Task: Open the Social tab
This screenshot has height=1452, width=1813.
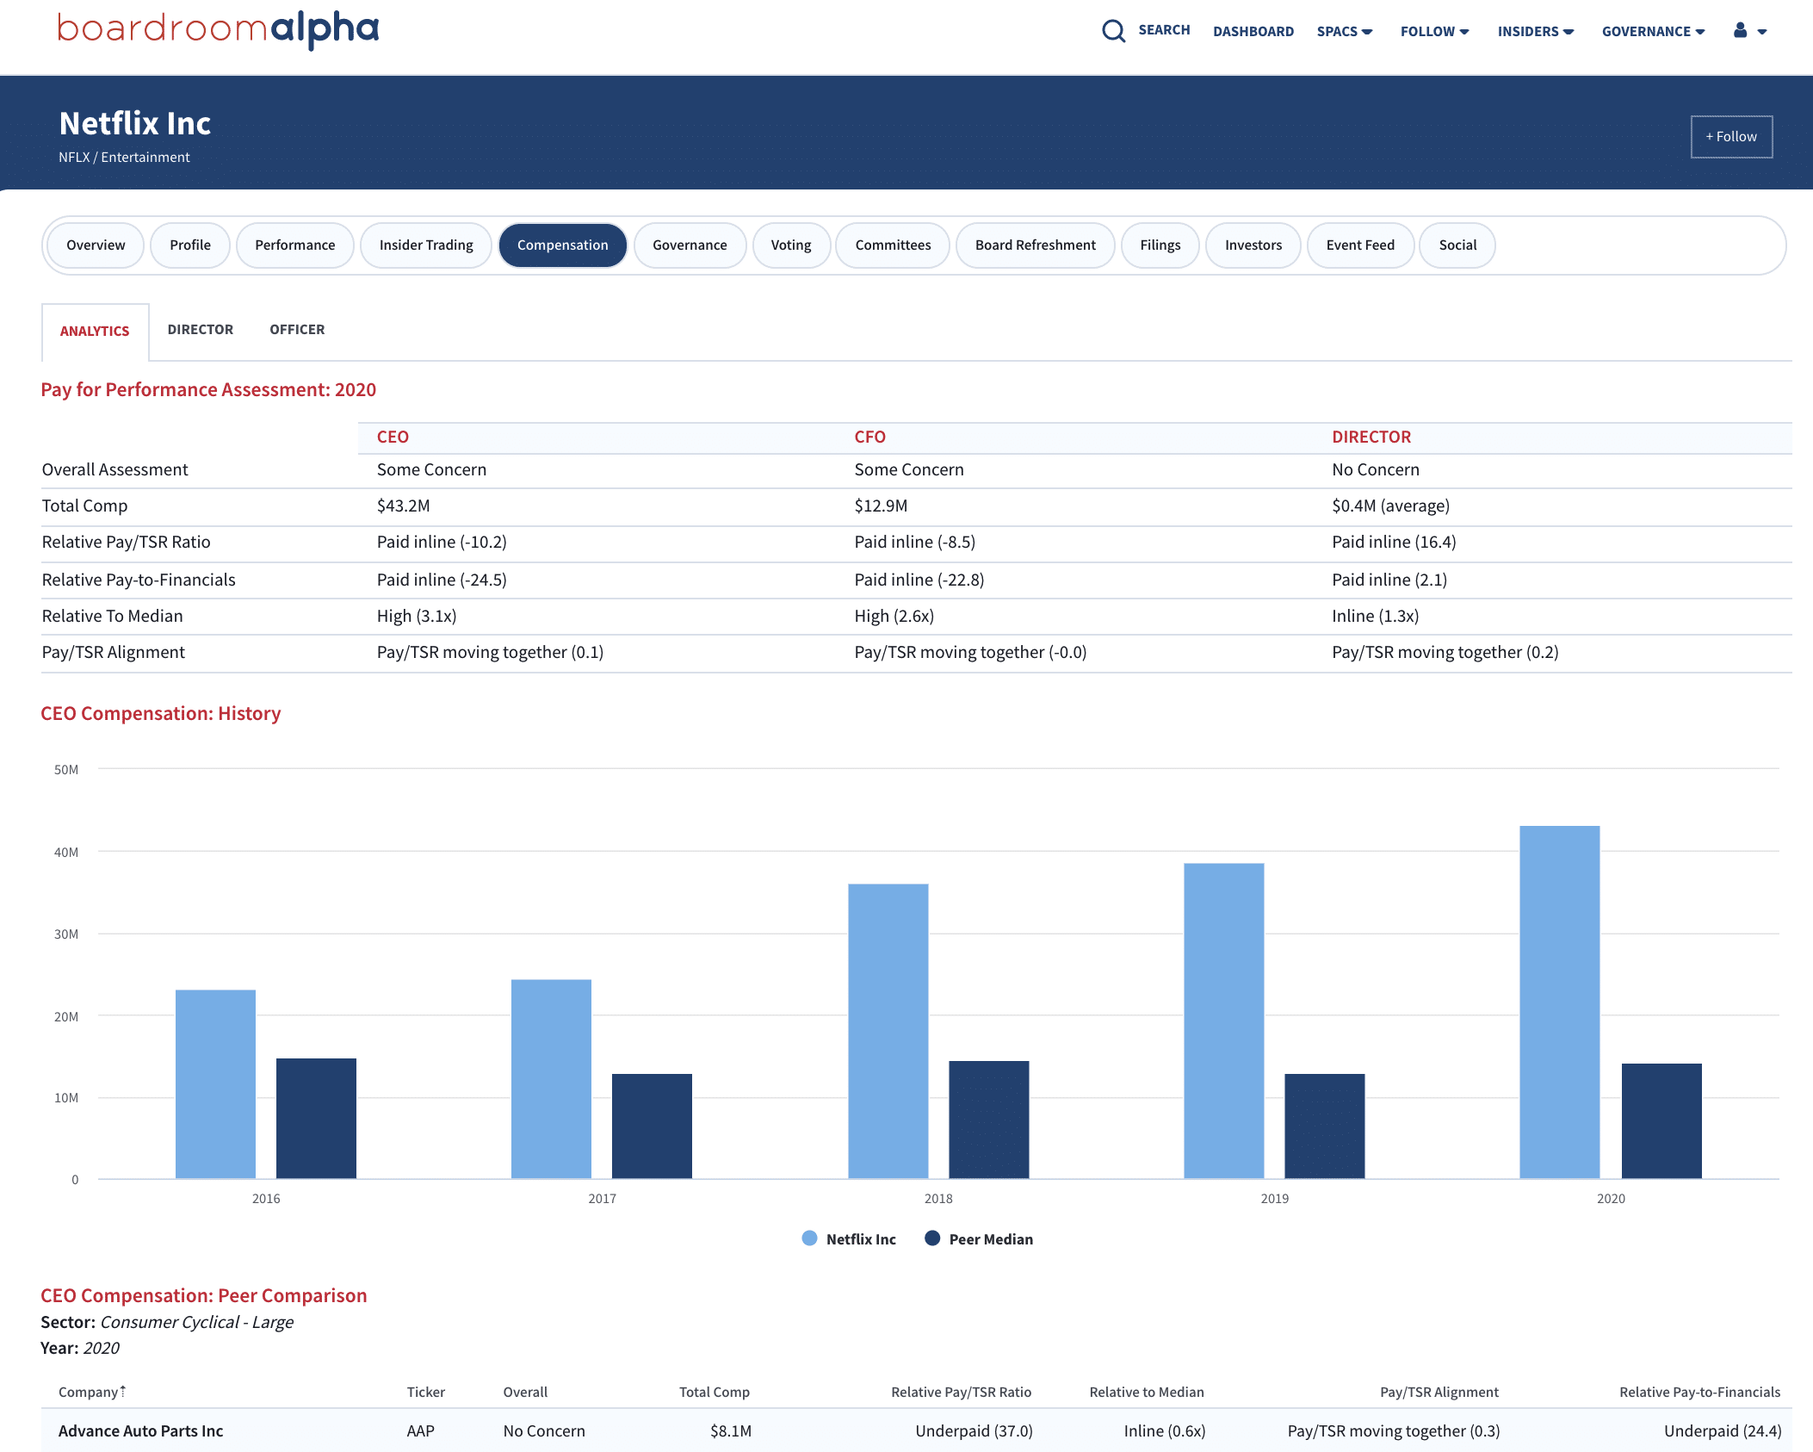Action: coord(1457,245)
